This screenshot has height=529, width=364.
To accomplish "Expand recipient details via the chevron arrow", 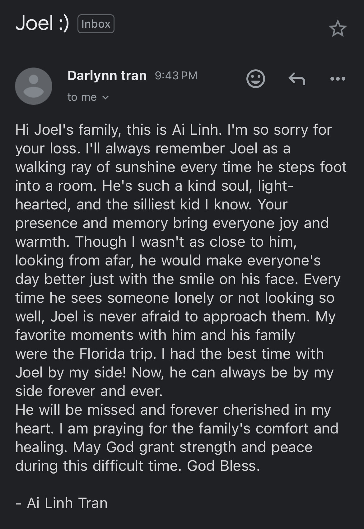I will point(105,98).
